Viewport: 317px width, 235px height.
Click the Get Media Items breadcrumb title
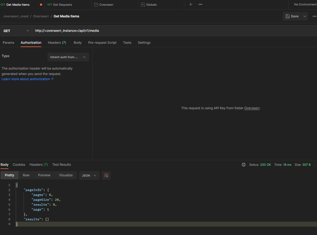click(66, 16)
